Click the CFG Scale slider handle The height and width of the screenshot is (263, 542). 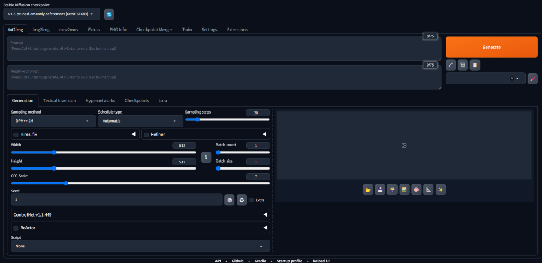pos(66,183)
